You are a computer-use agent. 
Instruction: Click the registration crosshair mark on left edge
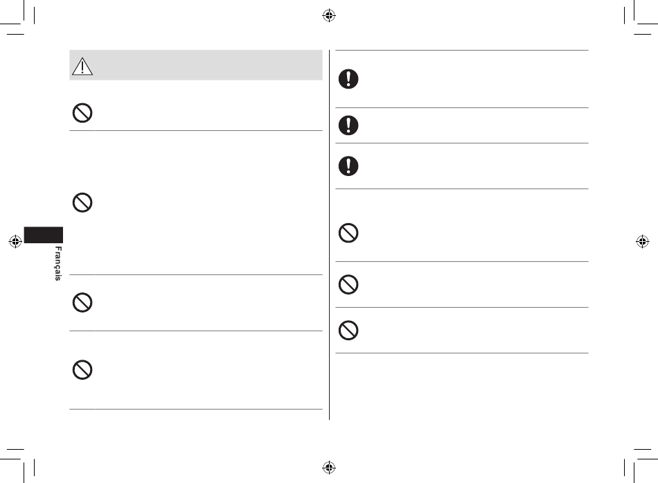coord(15,241)
